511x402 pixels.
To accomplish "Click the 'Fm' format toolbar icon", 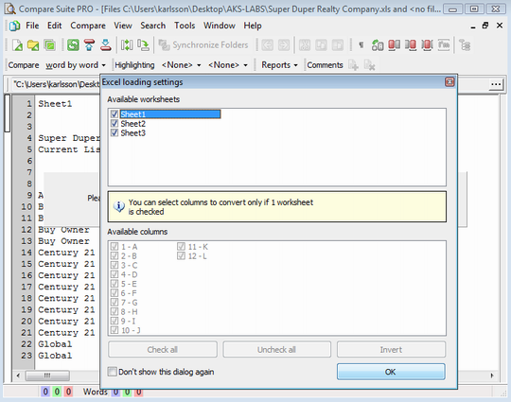I will click(x=444, y=45).
